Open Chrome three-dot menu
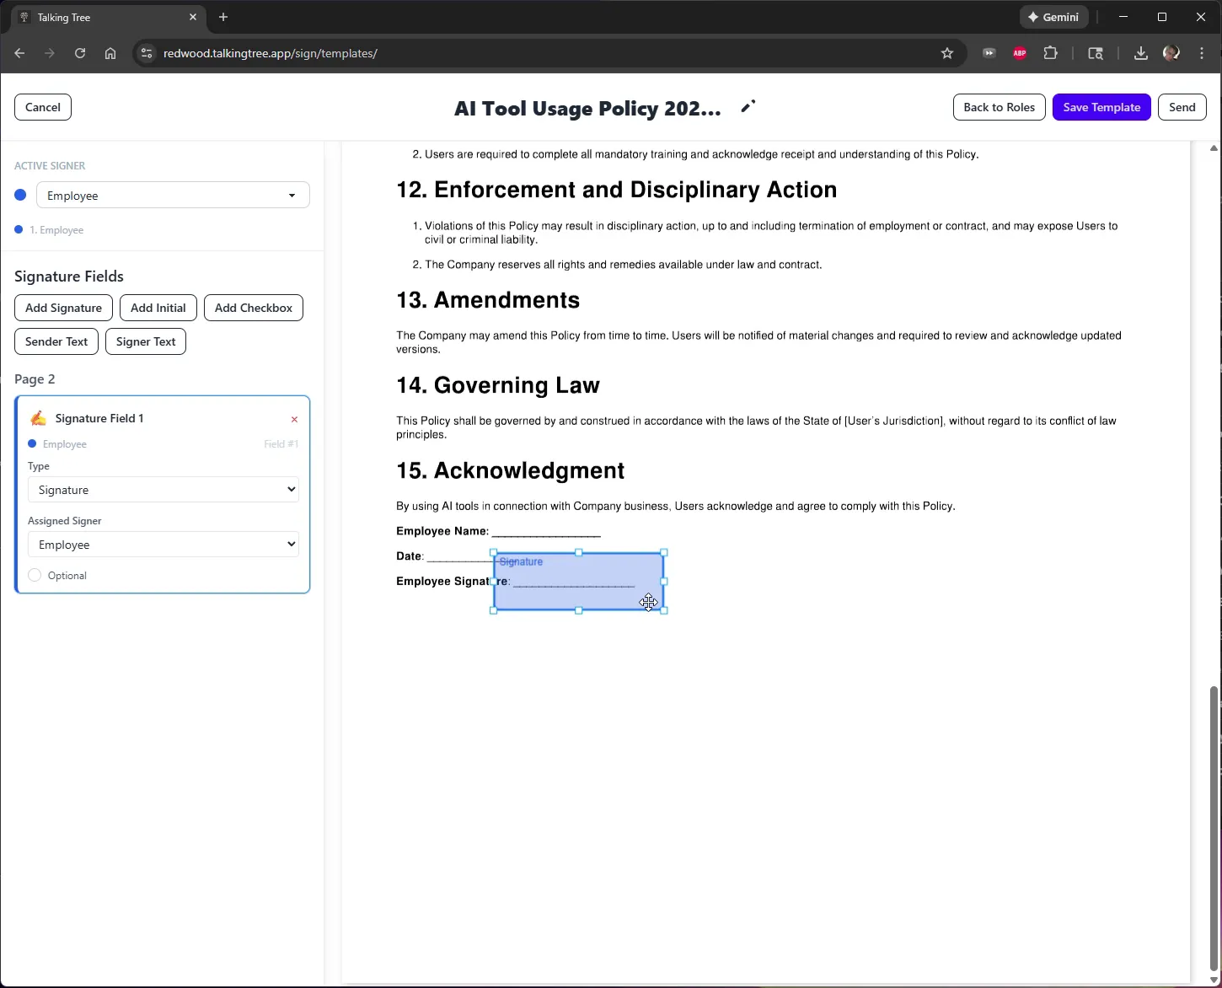The image size is (1222, 988). [x=1202, y=53]
